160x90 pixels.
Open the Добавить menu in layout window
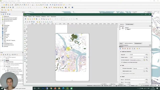[43, 16]
